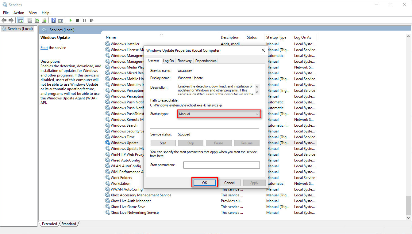Go back using the toolbar Back arrow
The height and width of the screenshot is (234, 412).
point(4,20)
